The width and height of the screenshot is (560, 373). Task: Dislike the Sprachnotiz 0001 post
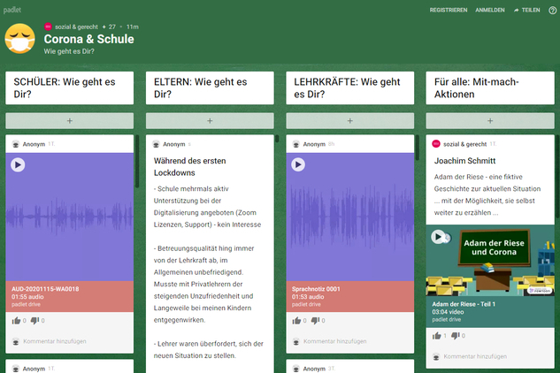tap(317, 321)
